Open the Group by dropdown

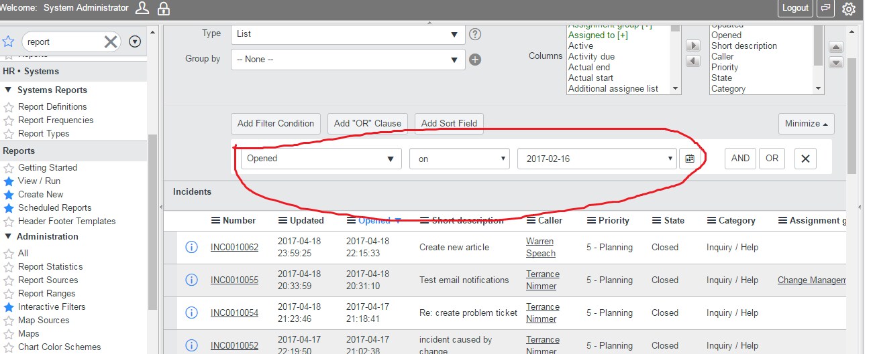click(x=348, y=59)
